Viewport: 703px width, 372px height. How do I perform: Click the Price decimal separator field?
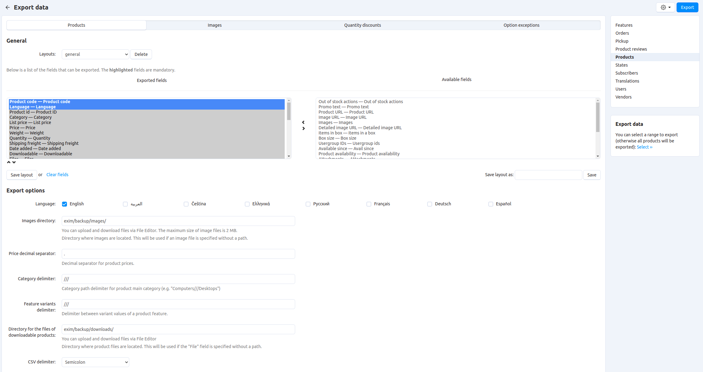pyautogui.click(x=178, y=254)
